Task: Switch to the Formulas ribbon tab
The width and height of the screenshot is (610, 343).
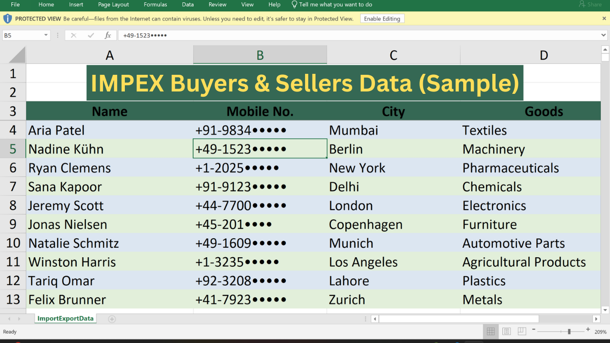Action: [155, 5]
